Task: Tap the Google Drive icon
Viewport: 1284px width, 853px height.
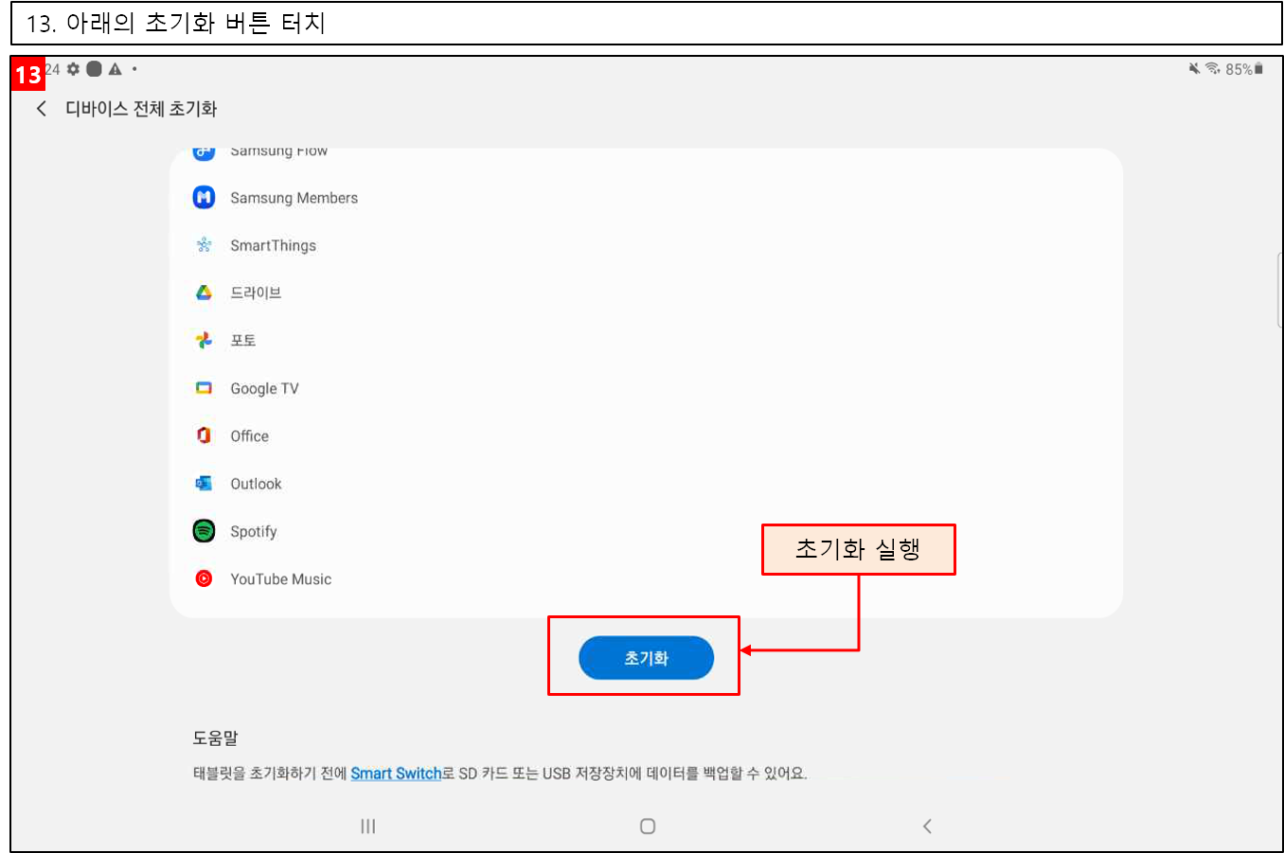Action: [x=204, y=293]
